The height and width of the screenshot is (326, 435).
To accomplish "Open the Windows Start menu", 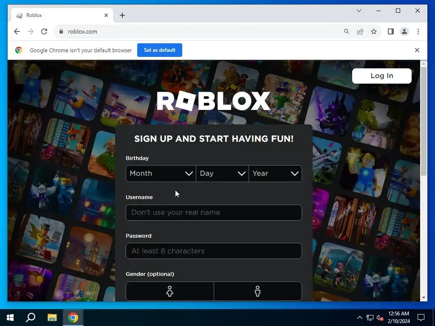I will [x=10, y=318].
